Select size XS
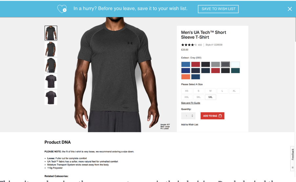This screenshot has height=182, width=296. tap(187, 91)
